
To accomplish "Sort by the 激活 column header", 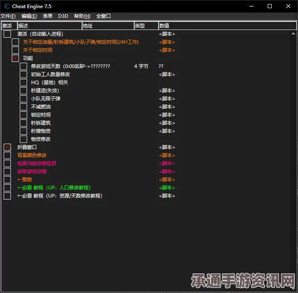I will click(x=9, y=26).
